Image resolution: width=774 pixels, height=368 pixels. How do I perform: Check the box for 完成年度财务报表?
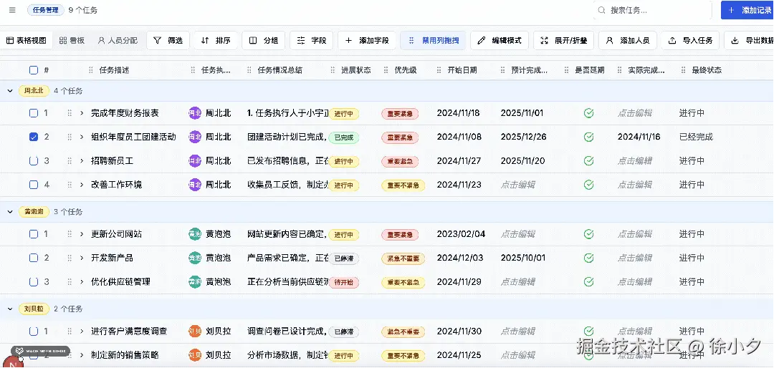(x=34, y=113)
